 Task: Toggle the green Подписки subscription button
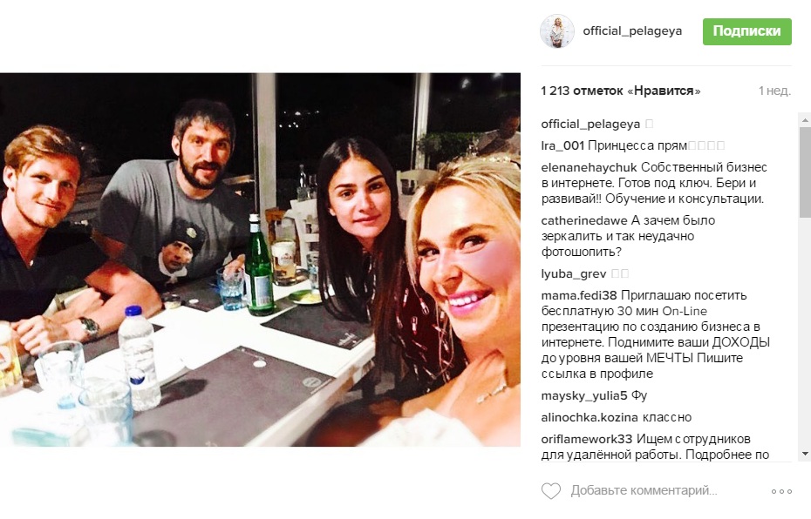click(x=746, y=31)
